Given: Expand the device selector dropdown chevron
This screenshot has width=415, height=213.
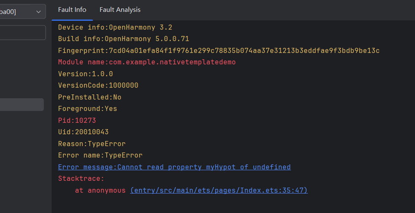Looking at the screenshot, I should click(x=39, y=11).
